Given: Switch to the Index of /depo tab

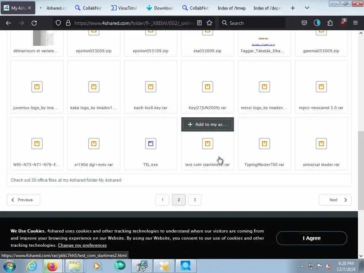Looking at the screenshot, I should point(267,8).
